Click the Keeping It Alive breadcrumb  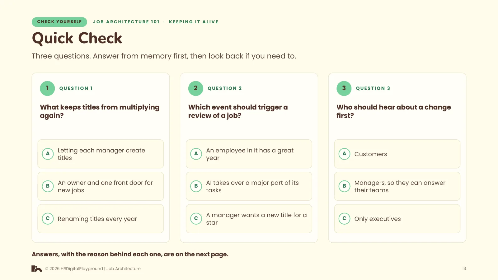pyautogui.click(x=194, y=22)
